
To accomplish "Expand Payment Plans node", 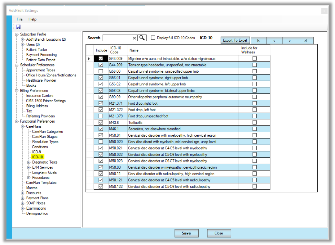I will [22, 198].
